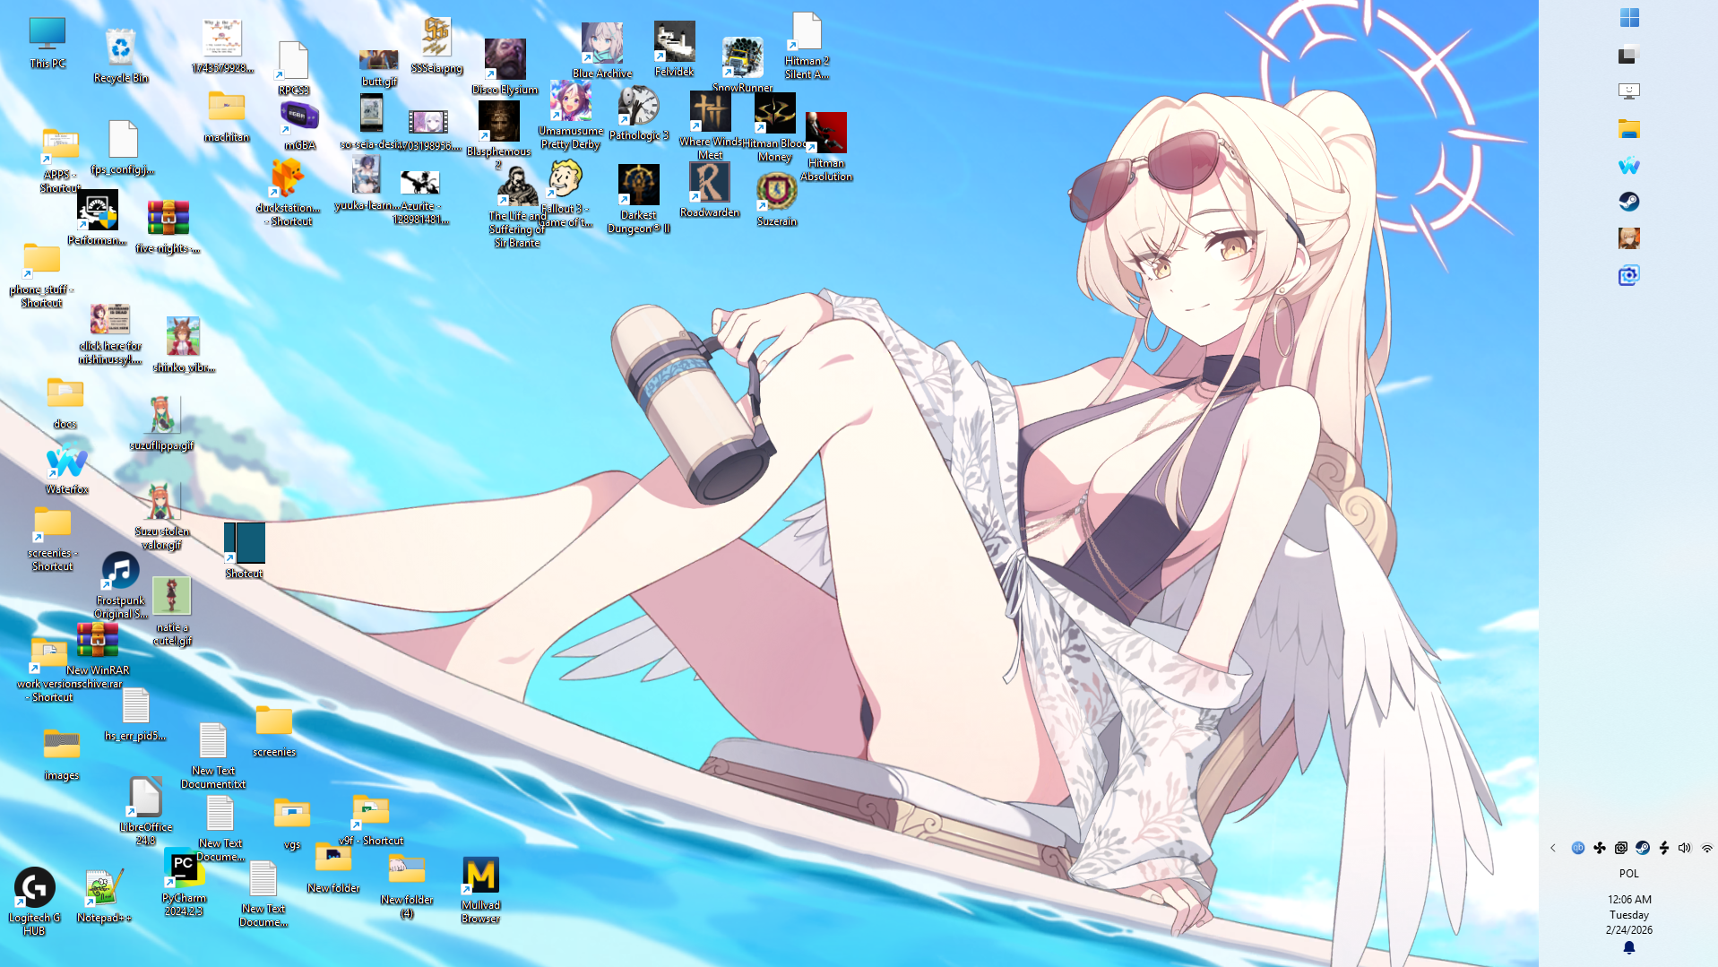
Task: Select the suzuflippa.gif file
Action: 161,423
